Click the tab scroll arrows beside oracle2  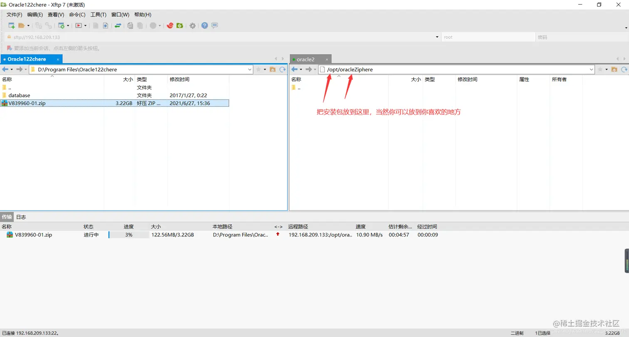pyautogui.click(x=620, y=59)
